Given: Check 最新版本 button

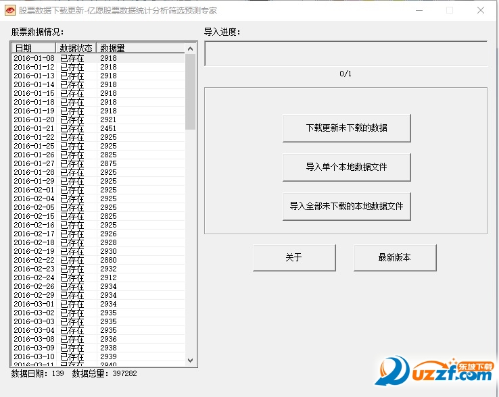Looking at the screenshot, I should [x=395, y=257].
